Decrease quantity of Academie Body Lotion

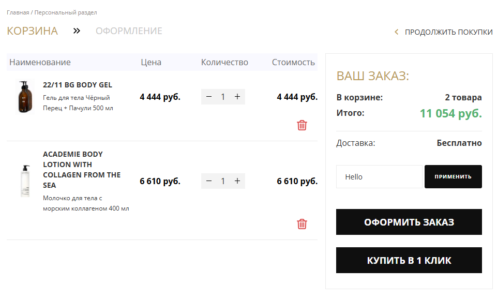coord(209,181)
